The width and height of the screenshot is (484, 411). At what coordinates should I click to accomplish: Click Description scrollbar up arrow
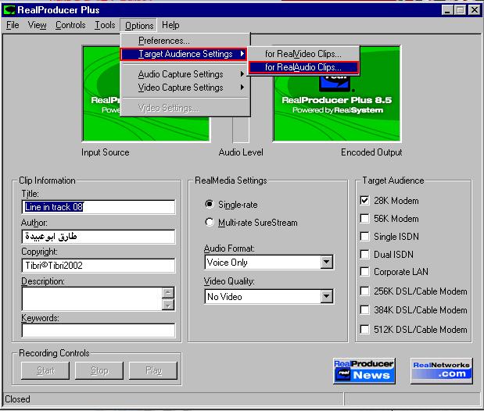click(x=168, y=292)
